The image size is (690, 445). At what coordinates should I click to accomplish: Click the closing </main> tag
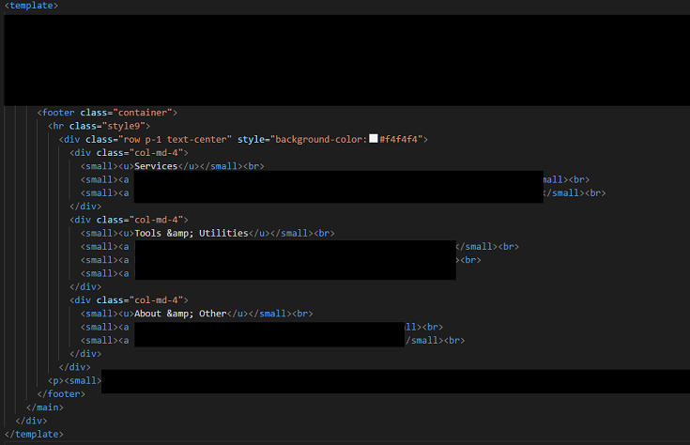tap(44, 407)
